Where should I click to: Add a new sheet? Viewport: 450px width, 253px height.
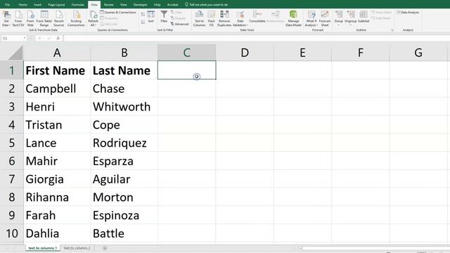pos(105,248)
